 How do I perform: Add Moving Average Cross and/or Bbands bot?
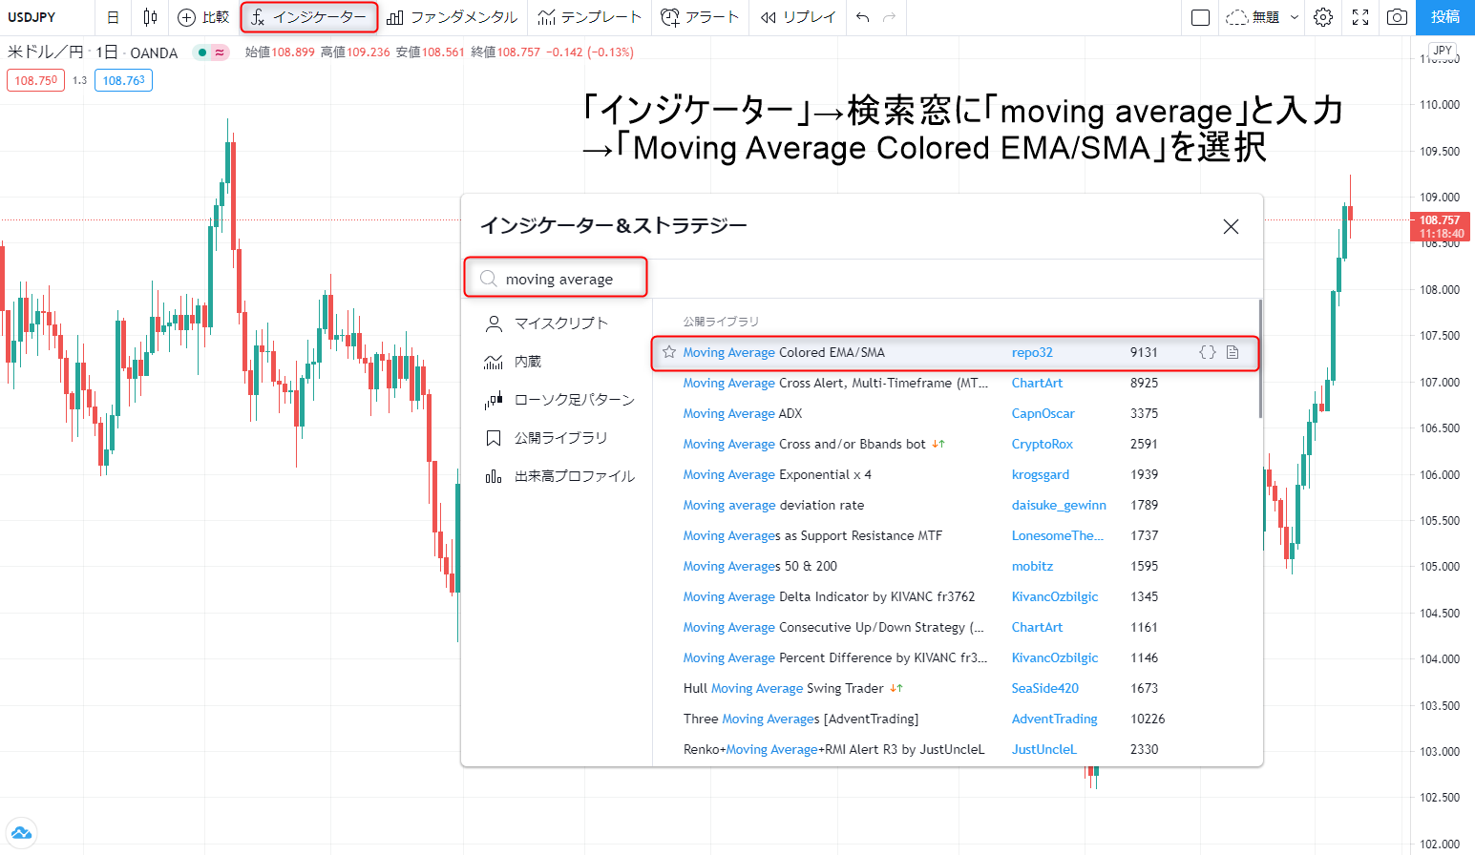coord(805,444)
